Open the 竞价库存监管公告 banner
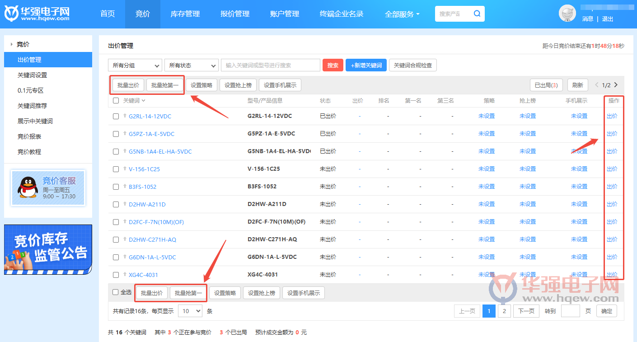 (48, 249)
